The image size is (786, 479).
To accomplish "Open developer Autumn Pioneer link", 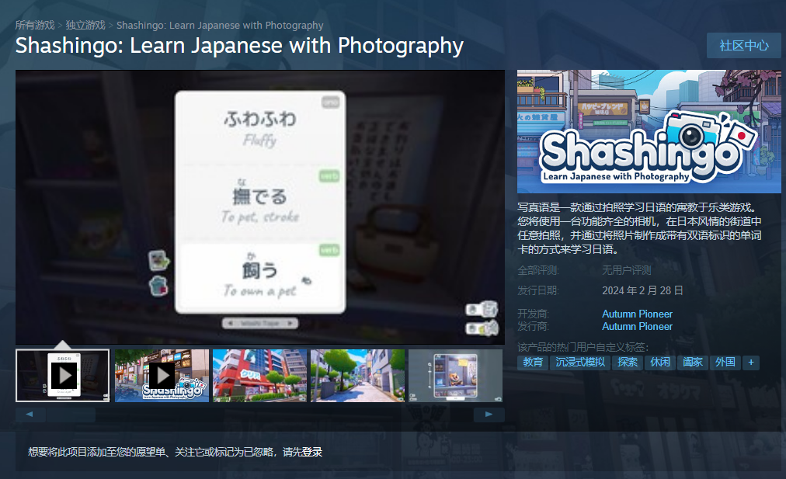I will 637,314.
